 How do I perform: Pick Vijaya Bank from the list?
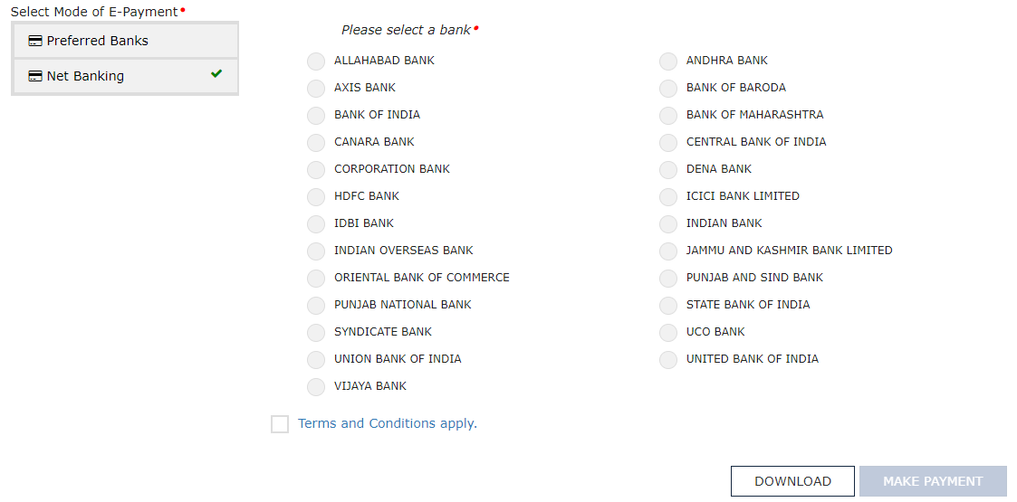(316, 387)
